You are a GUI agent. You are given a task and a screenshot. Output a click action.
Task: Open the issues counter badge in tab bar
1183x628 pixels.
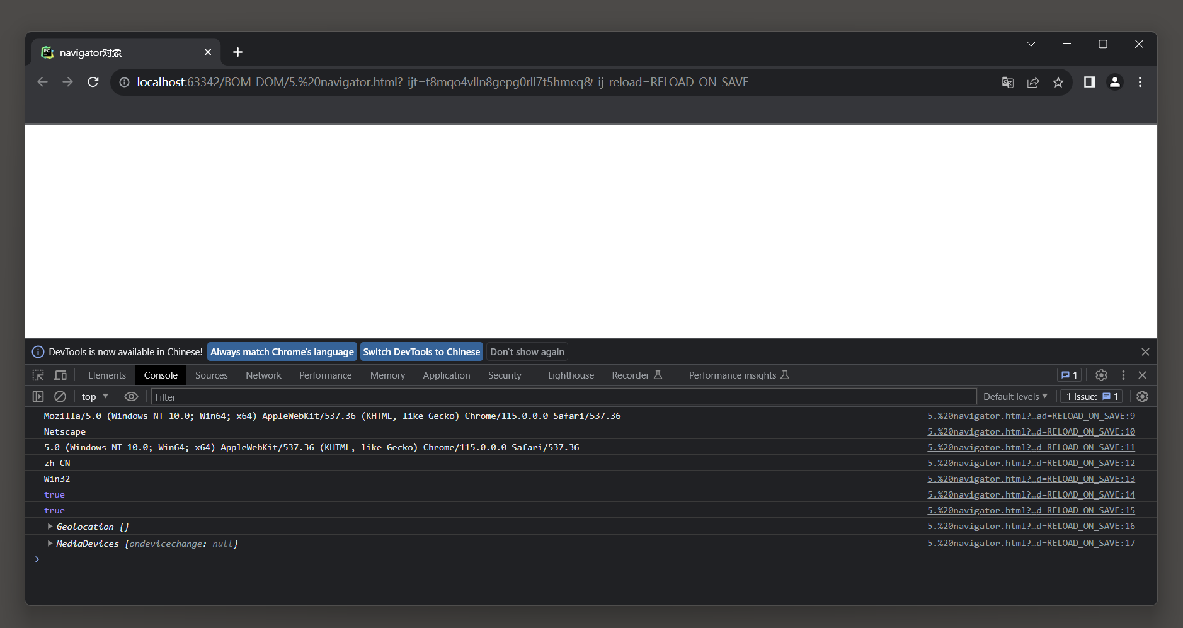(x=1069, y=375)
